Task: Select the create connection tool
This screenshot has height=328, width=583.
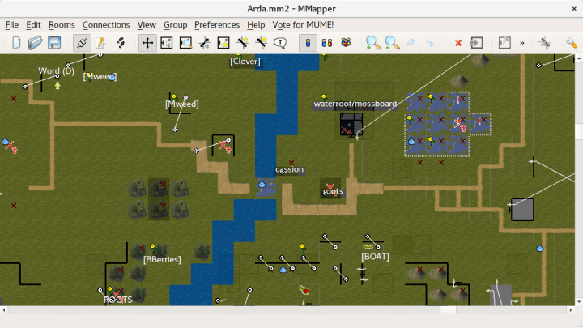Action: point(242,43)
